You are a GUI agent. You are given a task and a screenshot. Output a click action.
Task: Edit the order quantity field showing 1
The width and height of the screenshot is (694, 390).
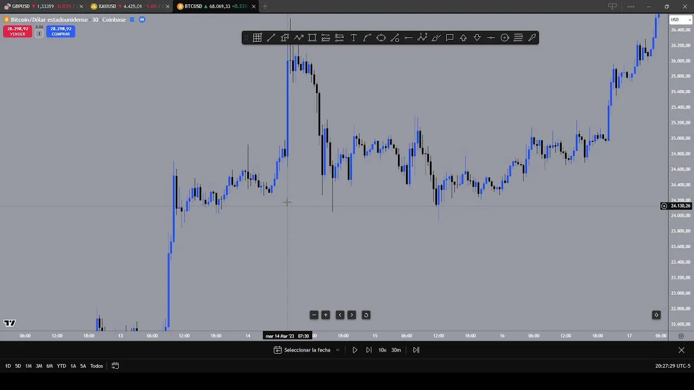pos(39,34)
